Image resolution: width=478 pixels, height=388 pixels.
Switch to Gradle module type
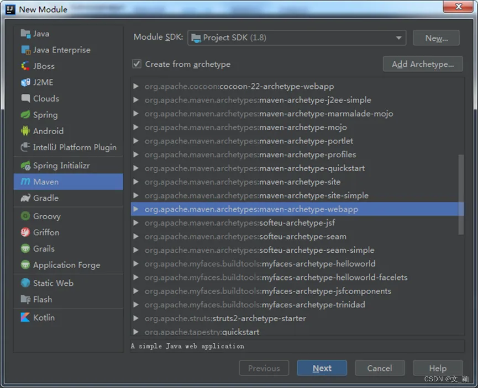tap(69, 198)
